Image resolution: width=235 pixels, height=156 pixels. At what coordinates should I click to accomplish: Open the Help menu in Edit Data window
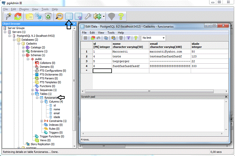click(121, 33)
